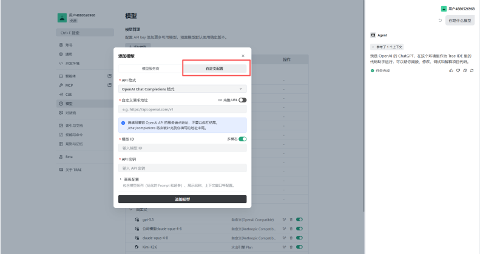Viewport: 480px width, 254px height.
Task: Click the 任务完成 status text
Action: [383, 70]
